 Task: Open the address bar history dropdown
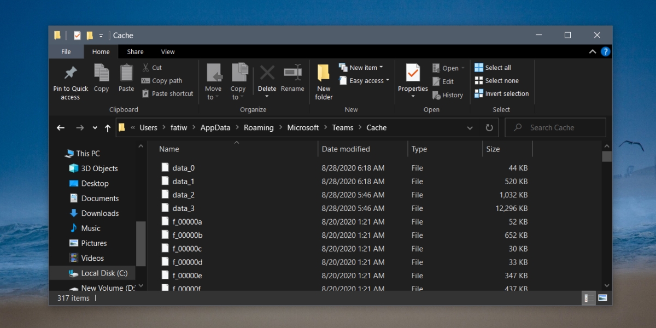click(x=470, y=127)
